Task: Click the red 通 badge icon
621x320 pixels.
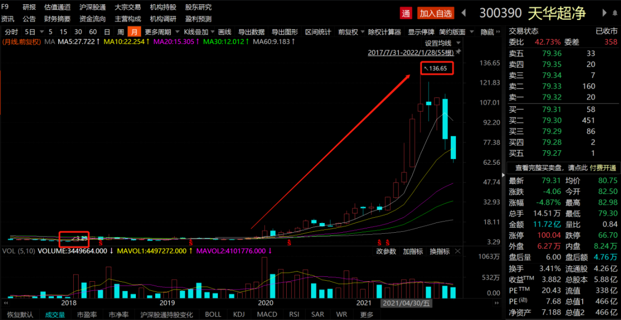Action: pos(406,13)
